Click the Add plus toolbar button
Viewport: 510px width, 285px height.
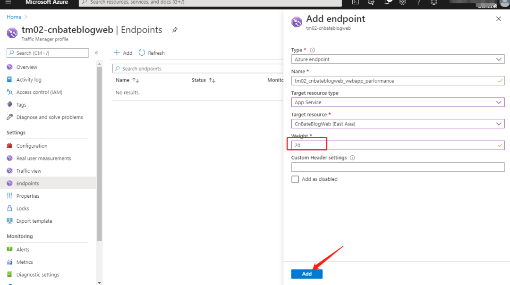(x=123, y=53)
